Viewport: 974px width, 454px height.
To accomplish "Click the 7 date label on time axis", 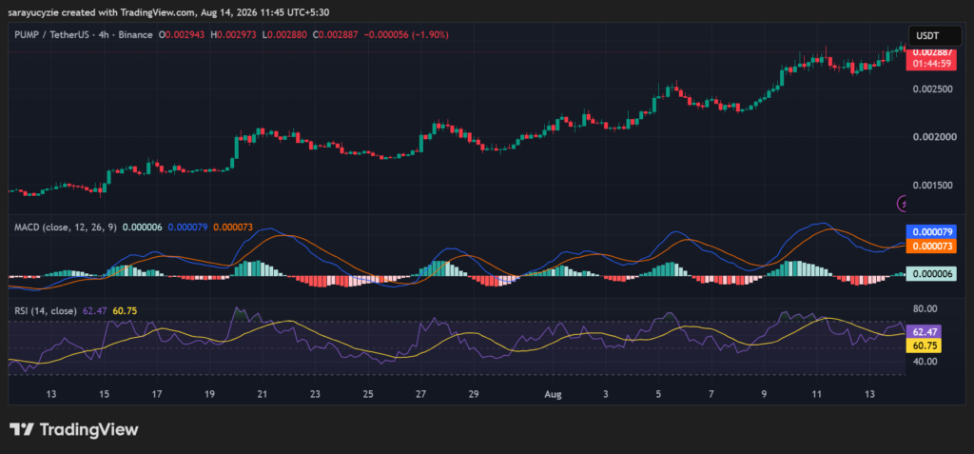I will coord(711,394).
